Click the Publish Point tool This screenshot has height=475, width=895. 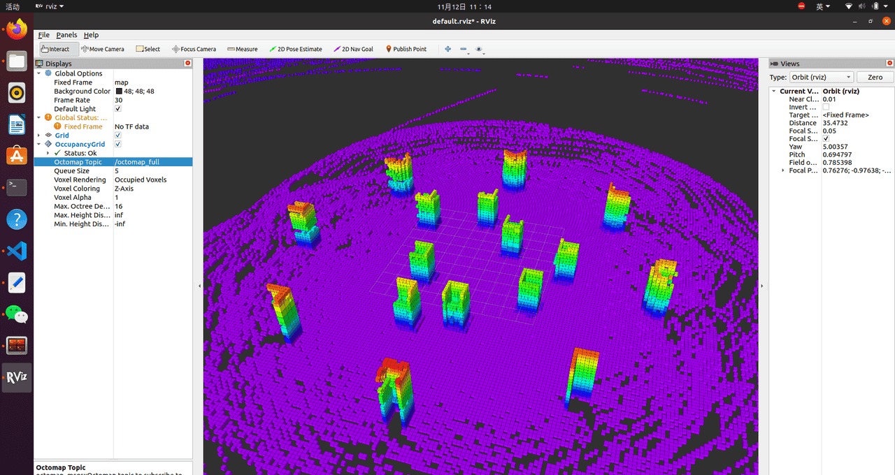click(406, 49)
